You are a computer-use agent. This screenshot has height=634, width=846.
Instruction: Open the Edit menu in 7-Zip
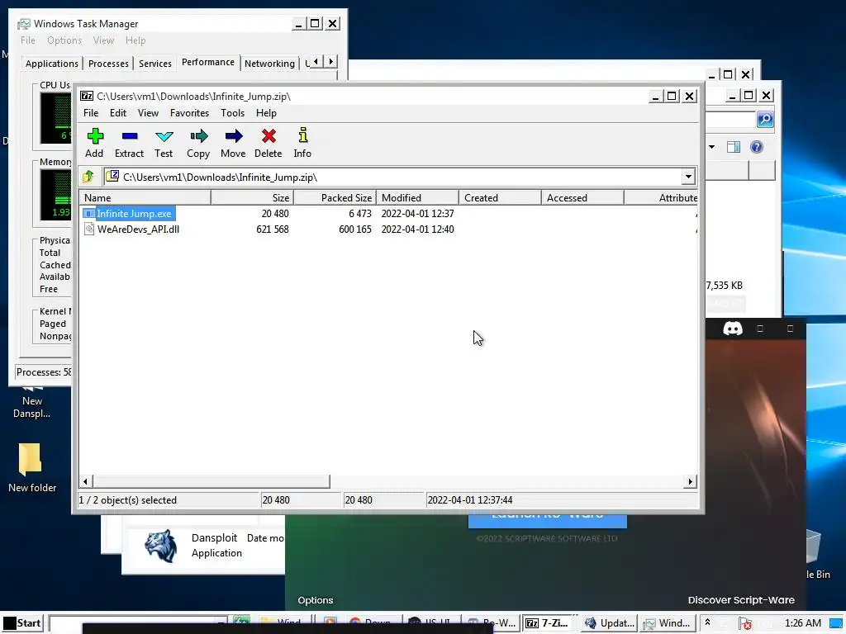117,112
